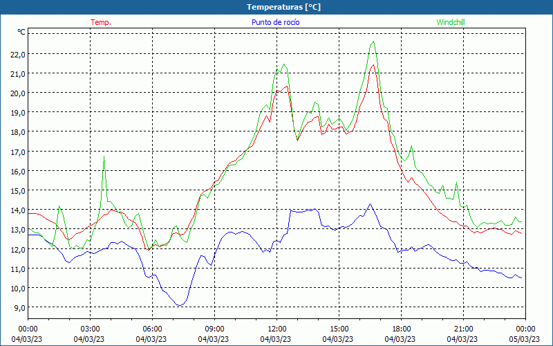Click the 18:00 time label on the x-axis
Image resolution: width=553 pixels, height=346 pixels.
click(401, 329)
